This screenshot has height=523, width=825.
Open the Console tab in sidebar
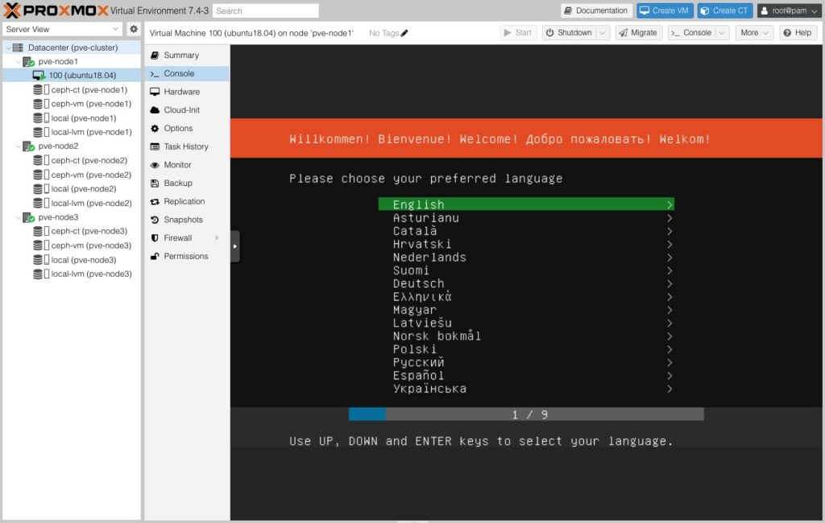coord(187,73)
